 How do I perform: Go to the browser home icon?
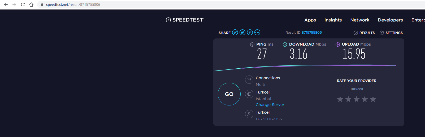pyautogui.click(x=31, y=5)
